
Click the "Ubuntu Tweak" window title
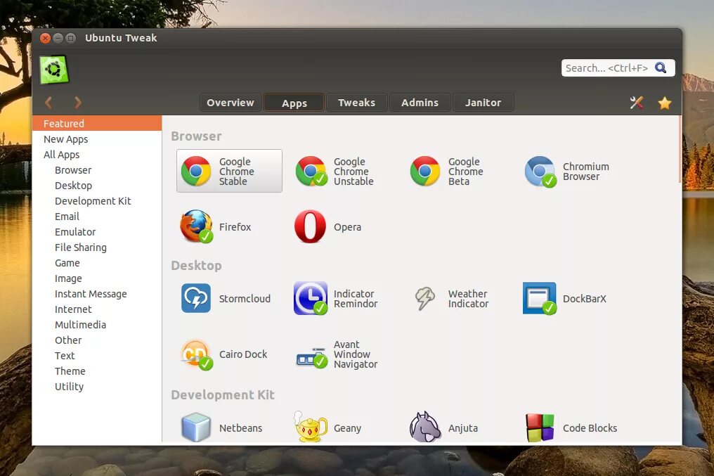(x=121, y=38)
